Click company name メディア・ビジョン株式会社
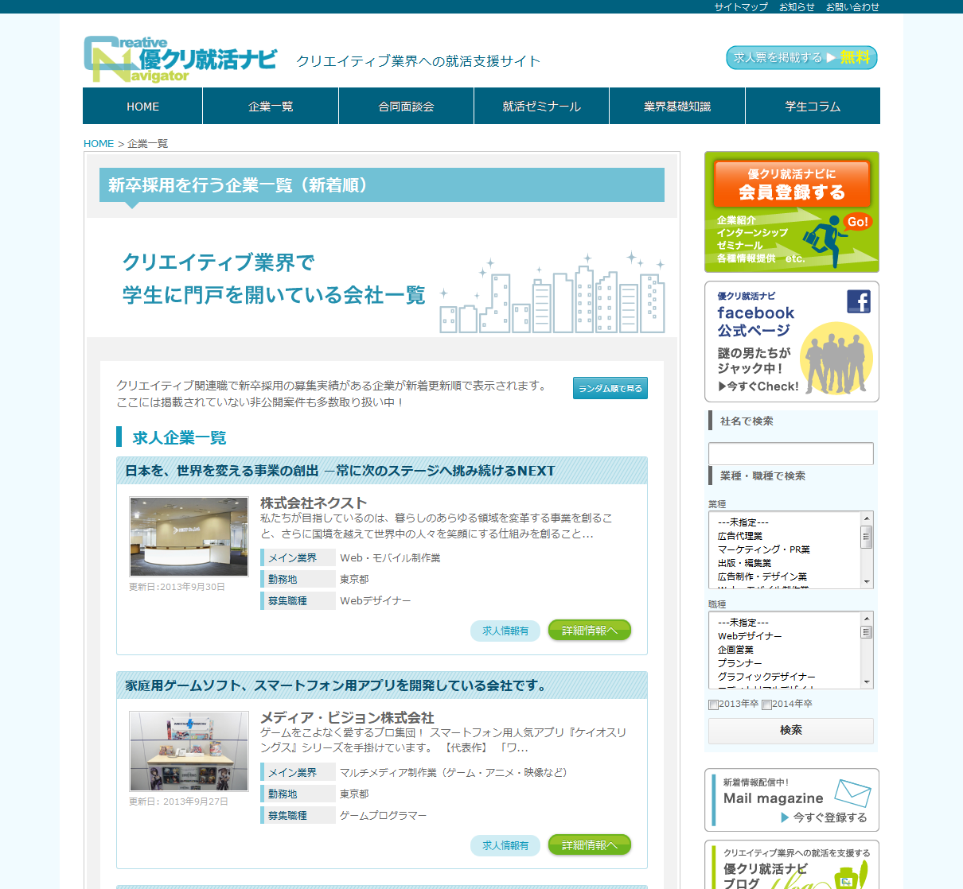 [x=347, y=717]
